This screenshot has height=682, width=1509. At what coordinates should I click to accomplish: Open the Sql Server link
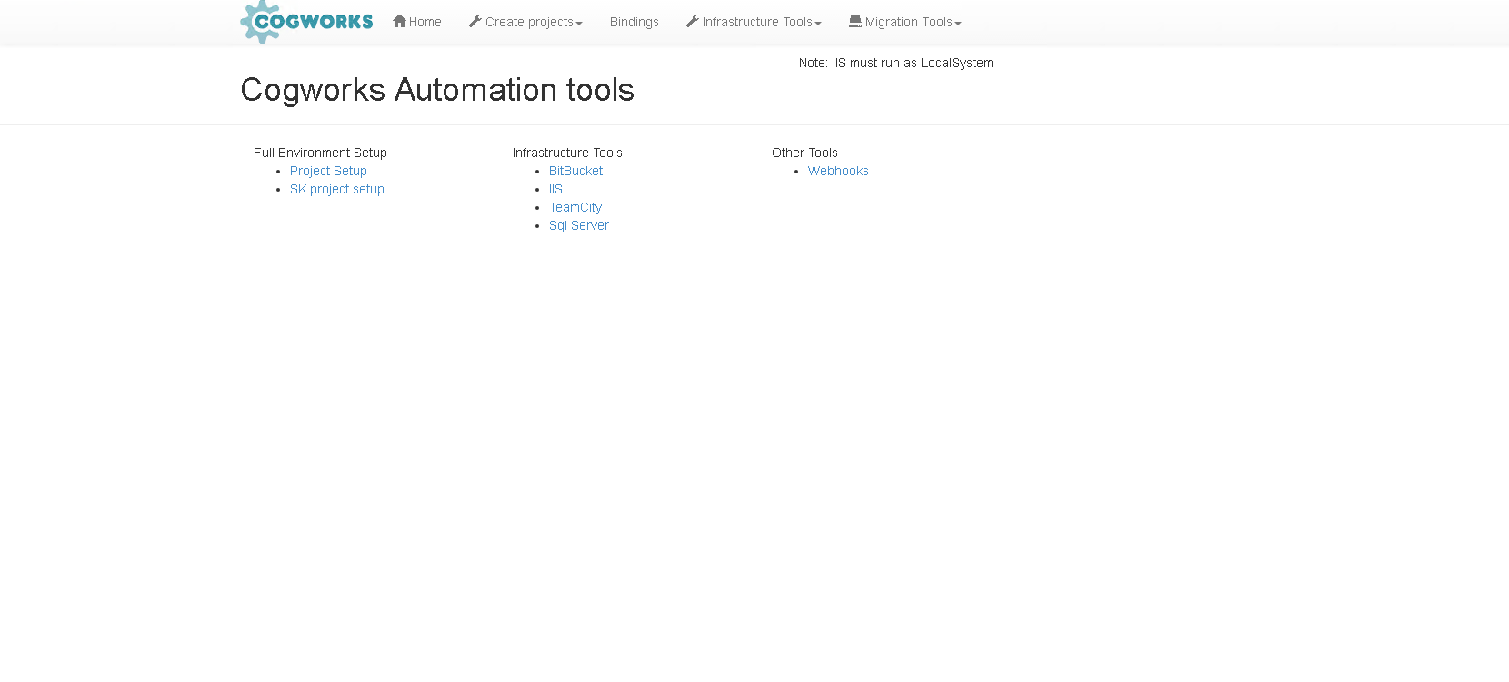[579, 225]
